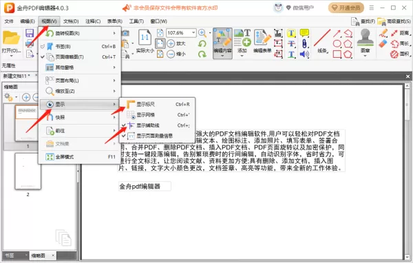Select the pencil freehand drawing tool

[x=383, y=33]
